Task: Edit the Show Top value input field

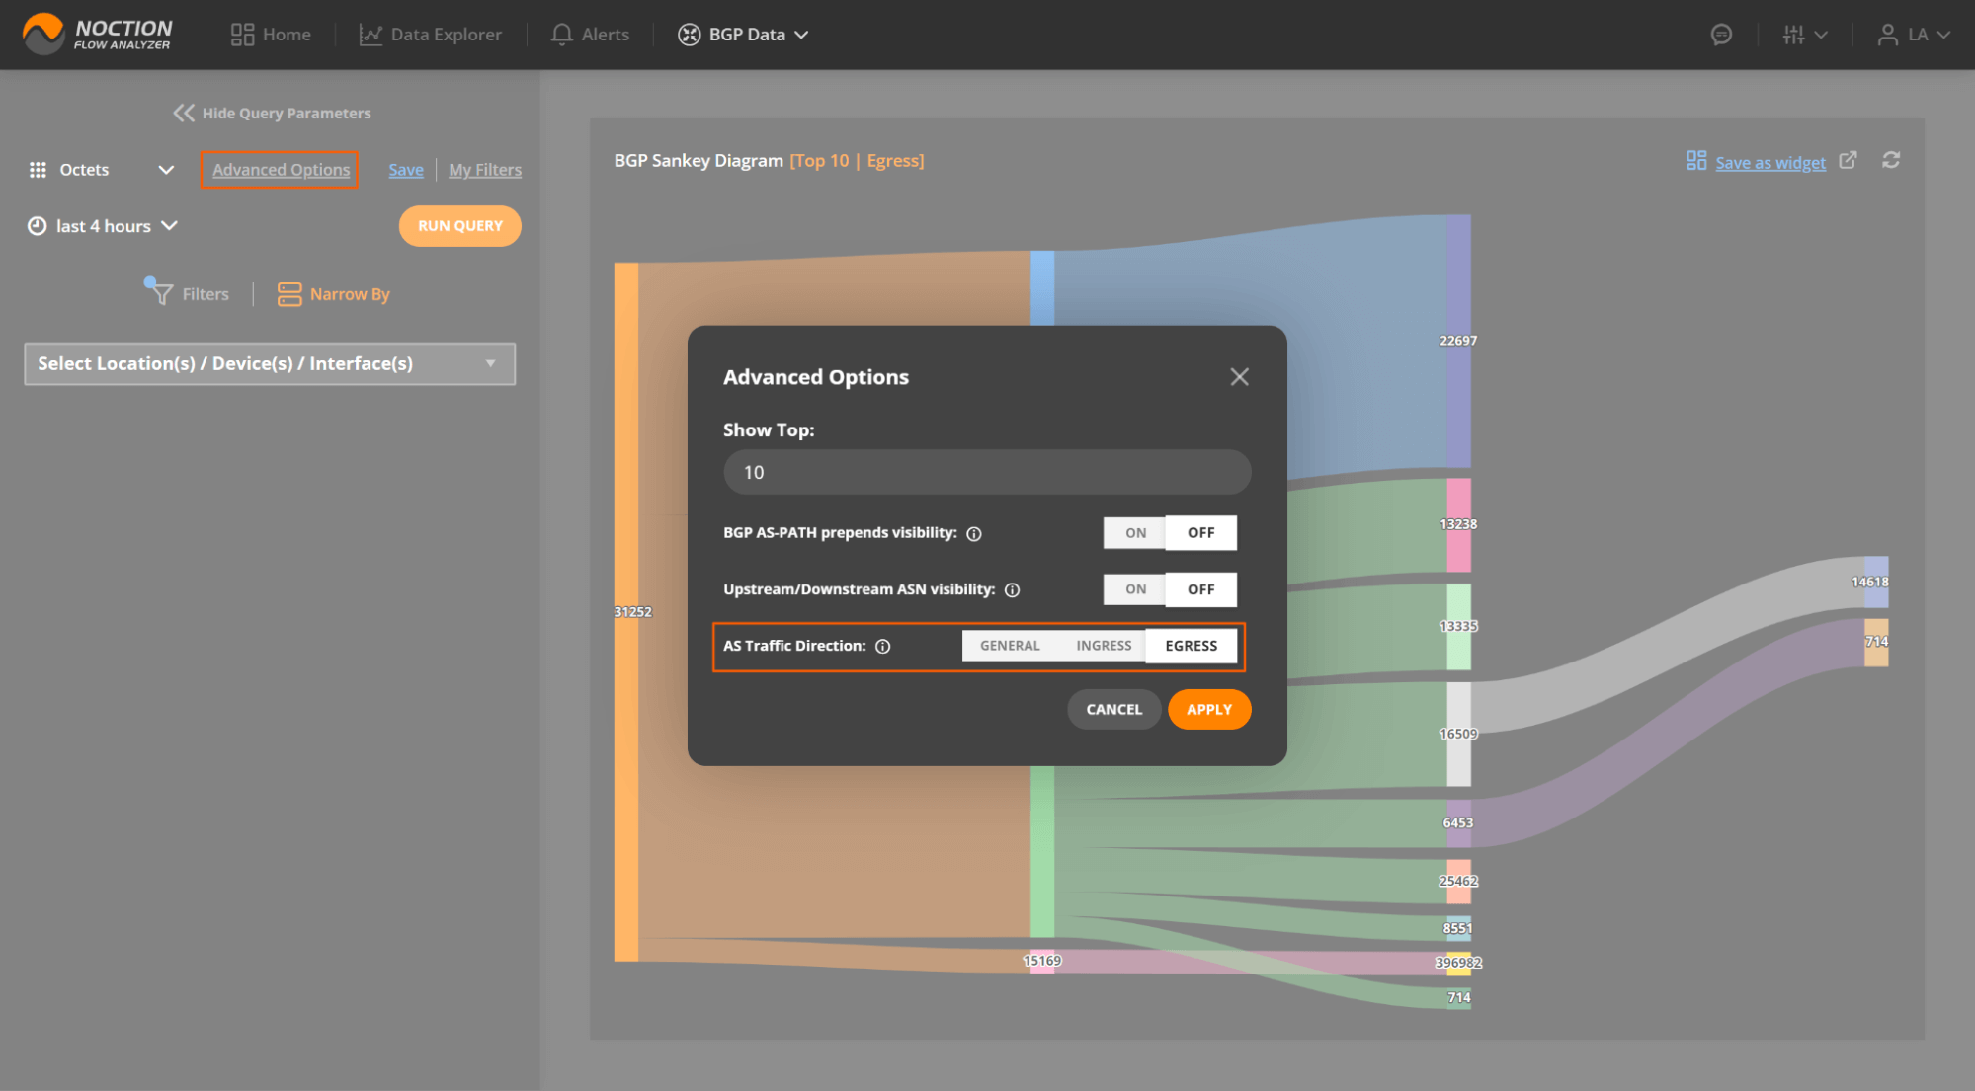Action: tap(987, 472)
